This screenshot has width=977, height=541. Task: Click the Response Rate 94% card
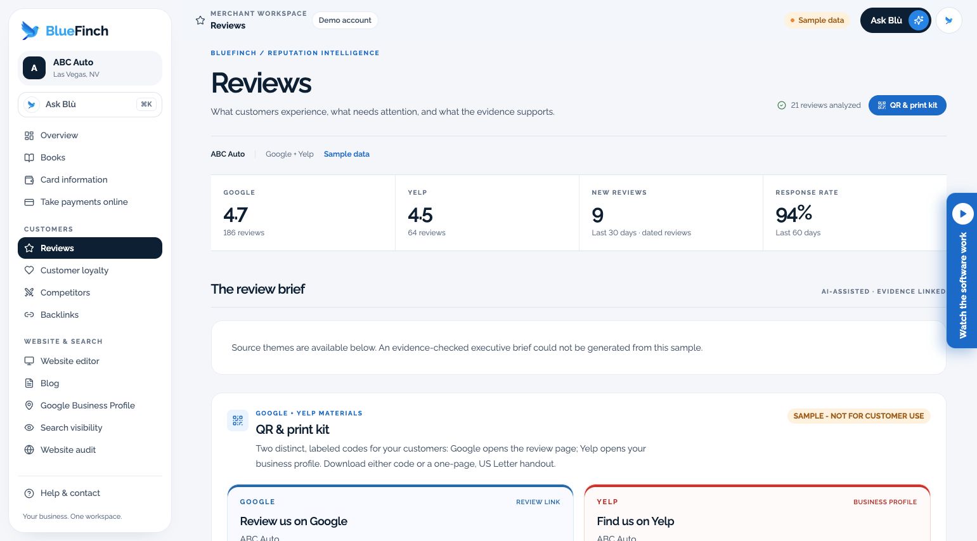coord(855,213)
